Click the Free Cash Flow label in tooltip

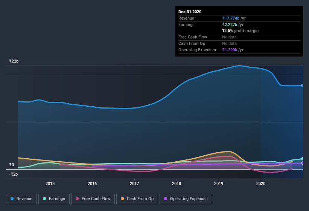click(193, 37)
